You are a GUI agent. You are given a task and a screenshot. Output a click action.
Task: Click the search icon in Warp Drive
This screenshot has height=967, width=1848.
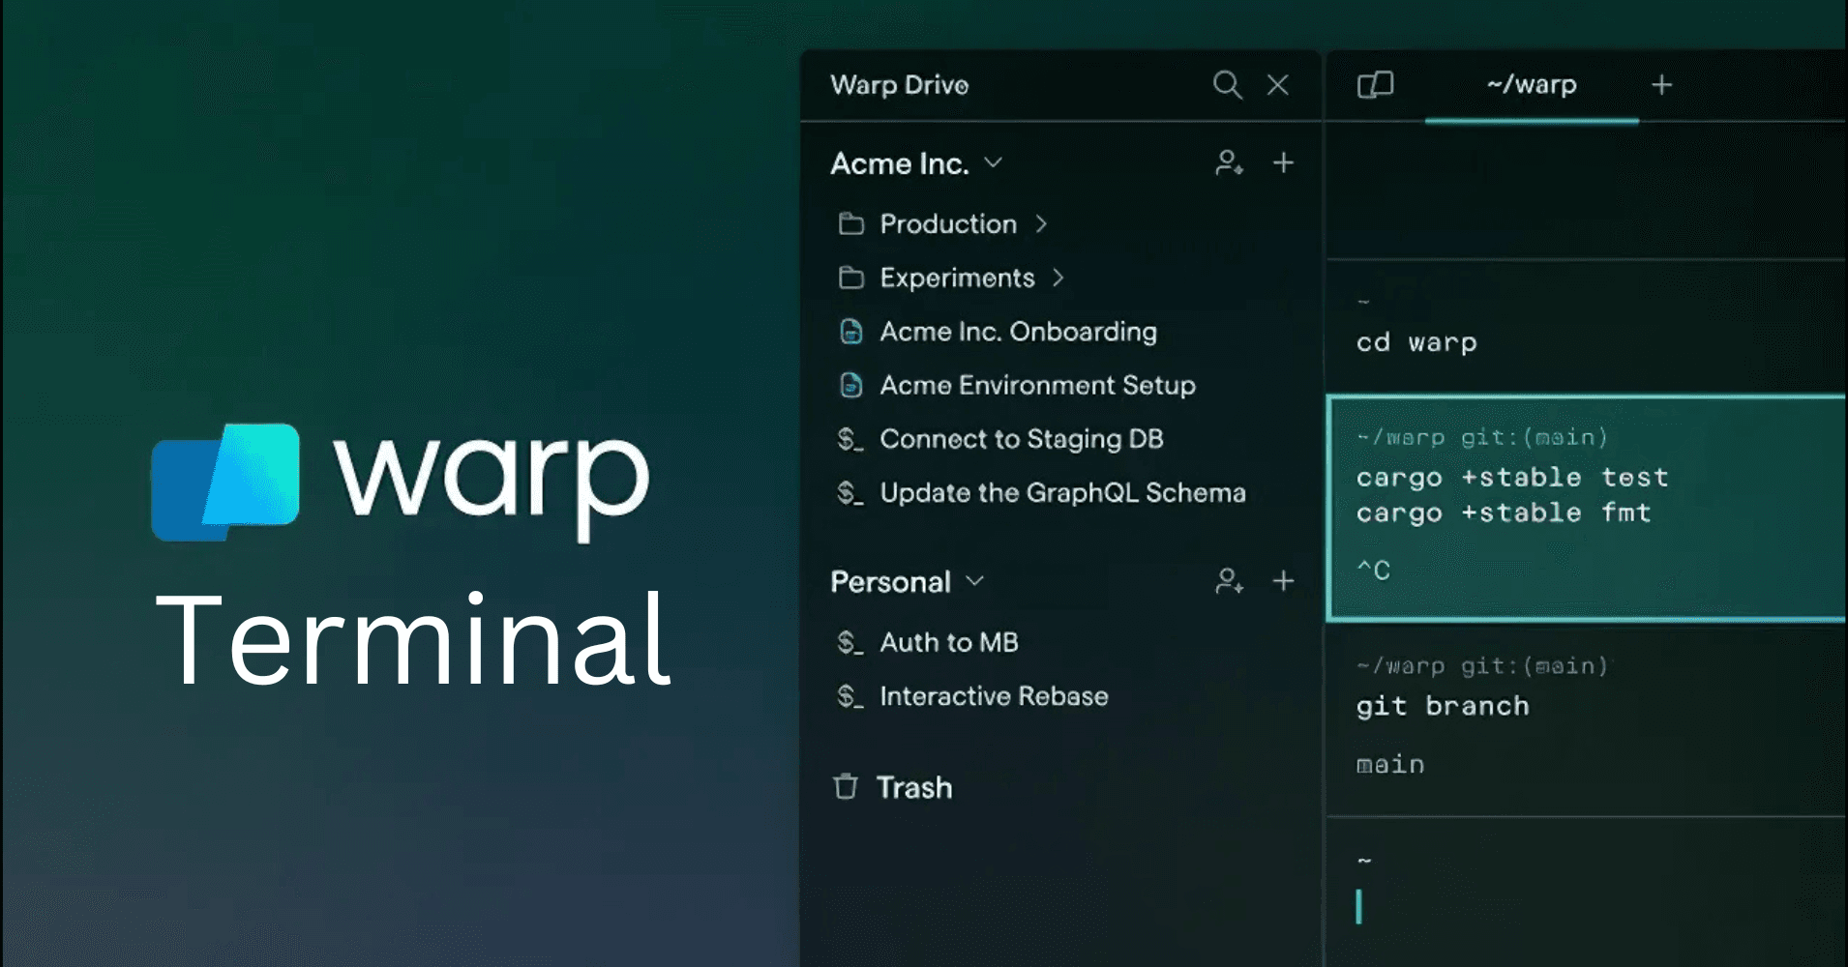pos(1227,85)
